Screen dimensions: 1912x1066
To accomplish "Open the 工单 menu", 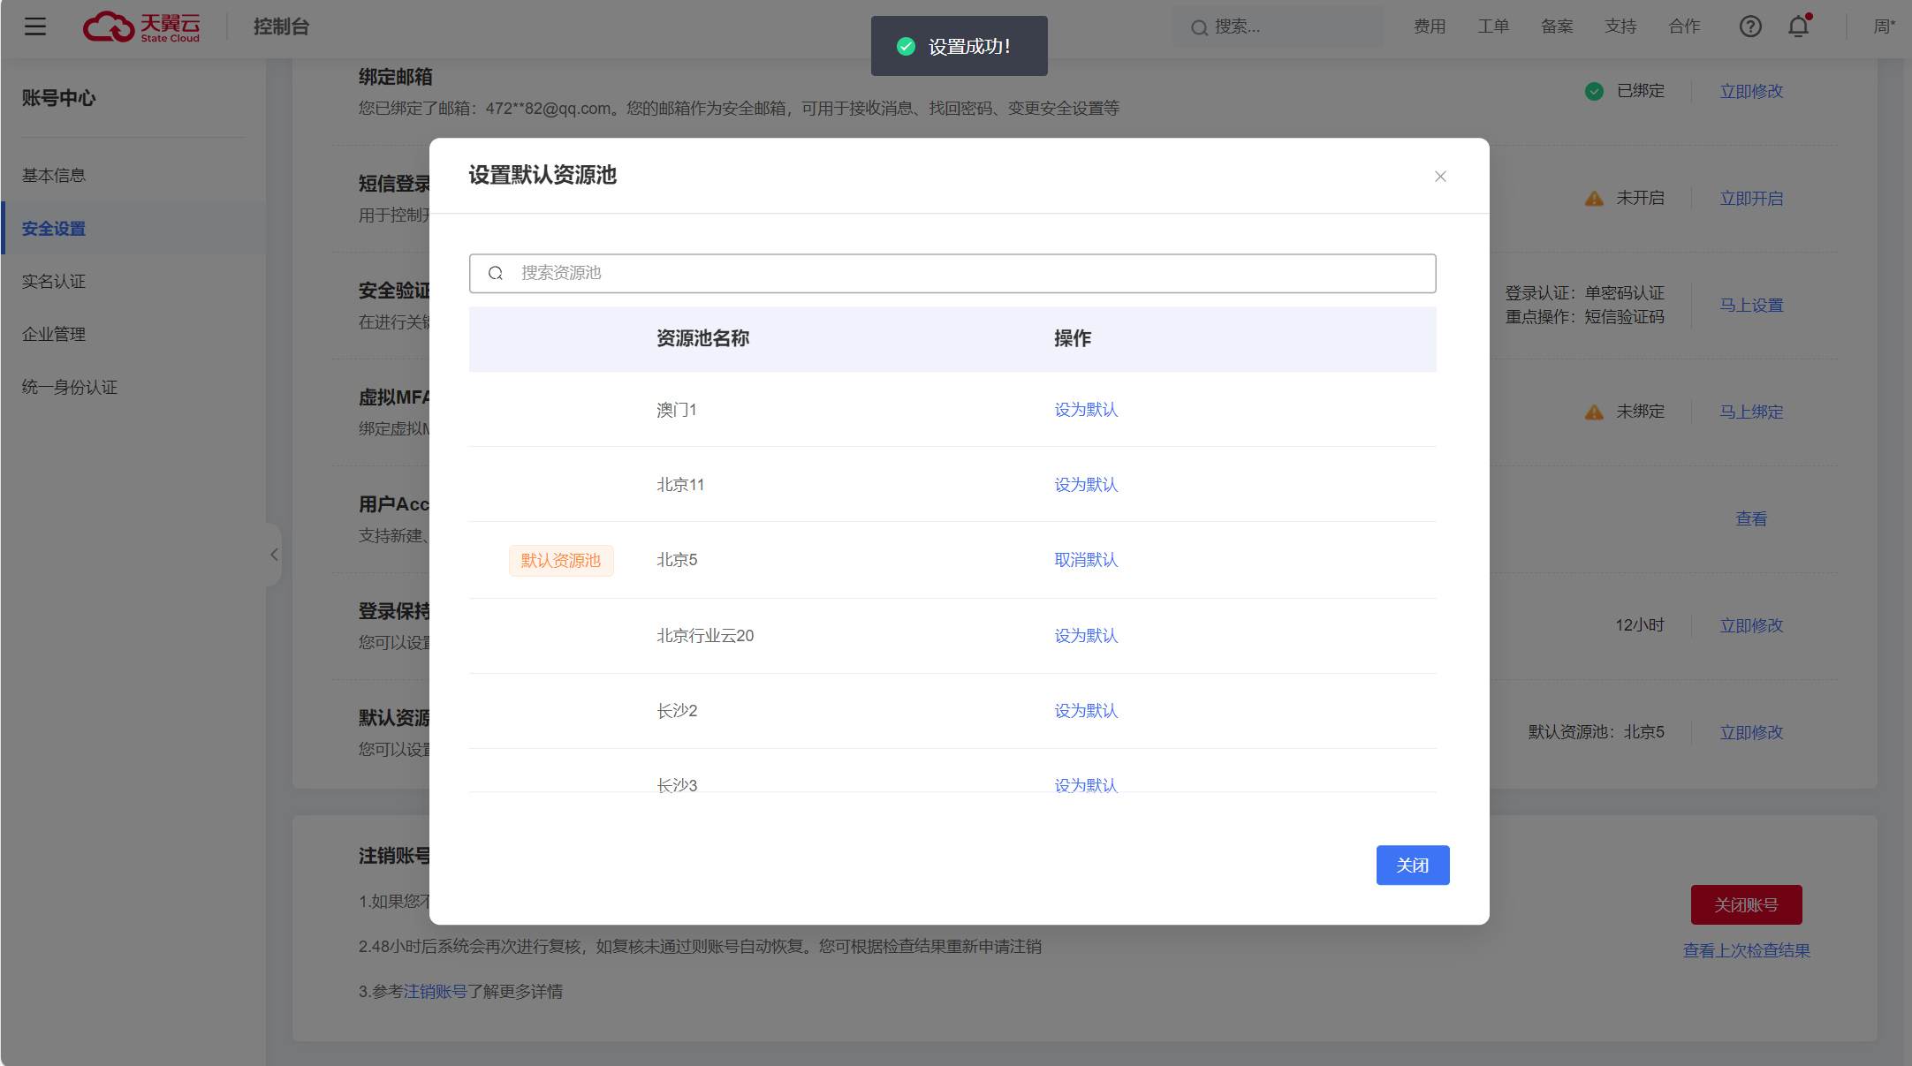I will (x=1493, y=26).
